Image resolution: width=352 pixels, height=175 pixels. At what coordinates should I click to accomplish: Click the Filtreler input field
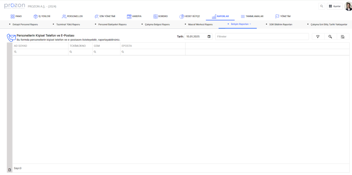click(262, 36)
